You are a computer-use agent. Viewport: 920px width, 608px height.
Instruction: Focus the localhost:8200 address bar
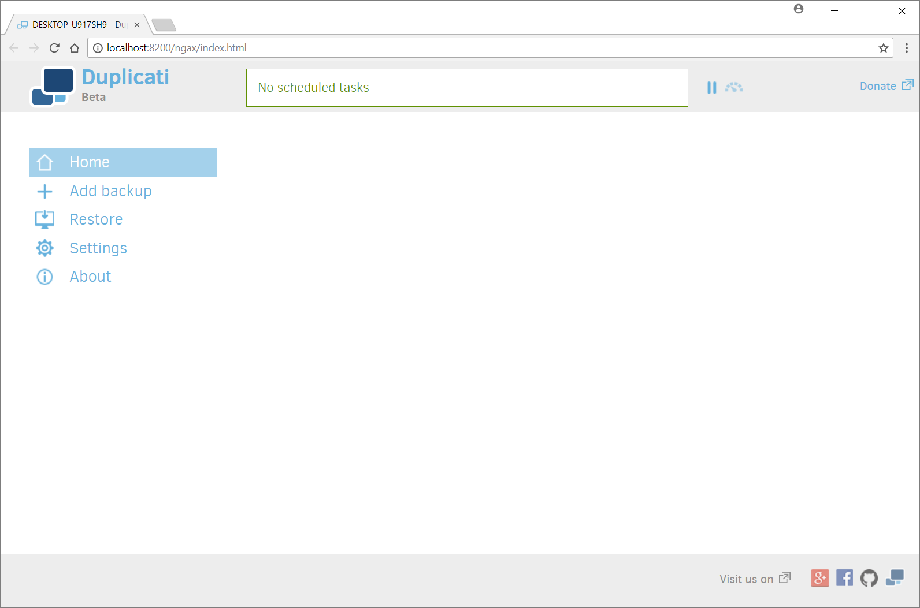click(490, 48)
